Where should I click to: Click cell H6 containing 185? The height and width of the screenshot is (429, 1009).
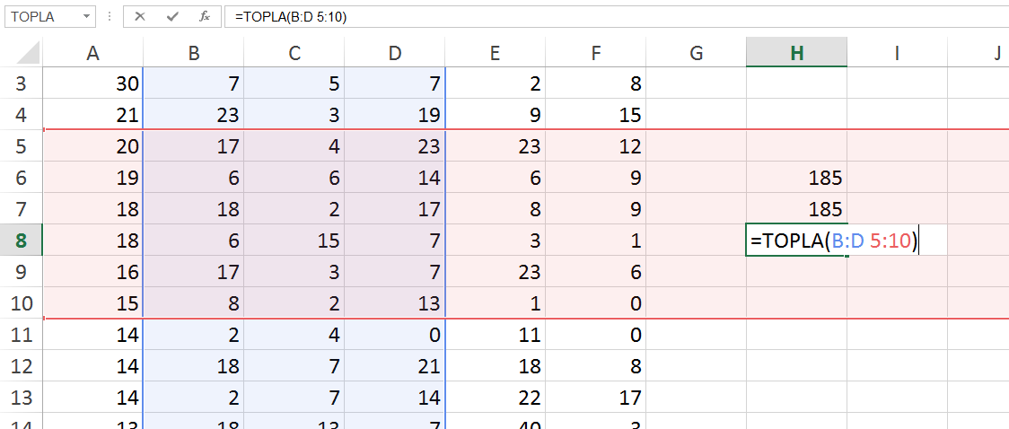tap(796, 179)
